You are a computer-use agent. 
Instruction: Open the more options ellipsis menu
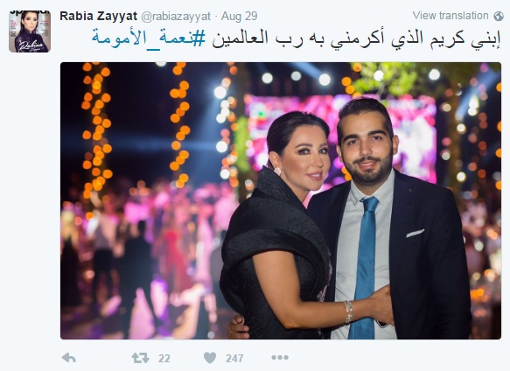coord(280,358)
